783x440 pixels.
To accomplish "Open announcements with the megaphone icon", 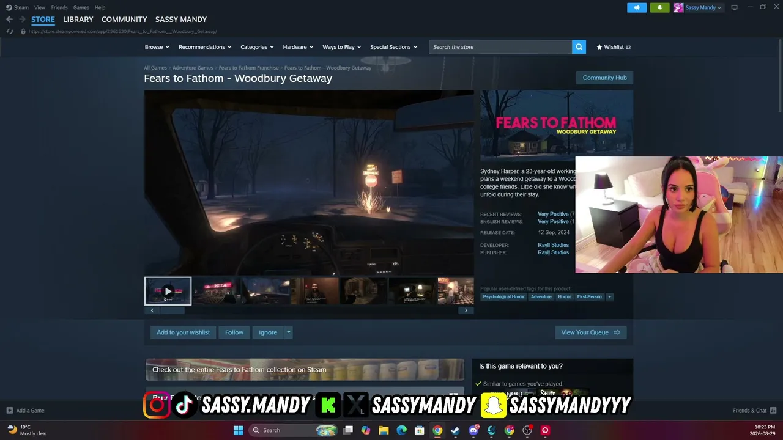I will point(637,7).
